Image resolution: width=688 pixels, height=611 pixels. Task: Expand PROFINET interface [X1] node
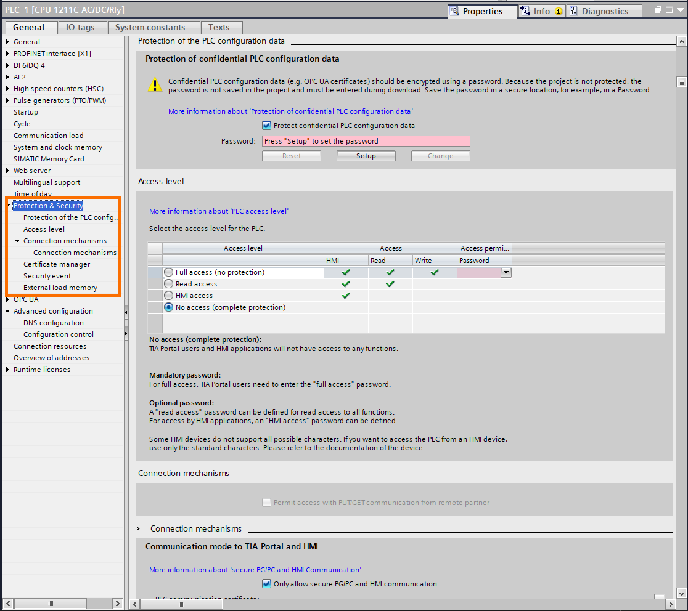(7, 54)
